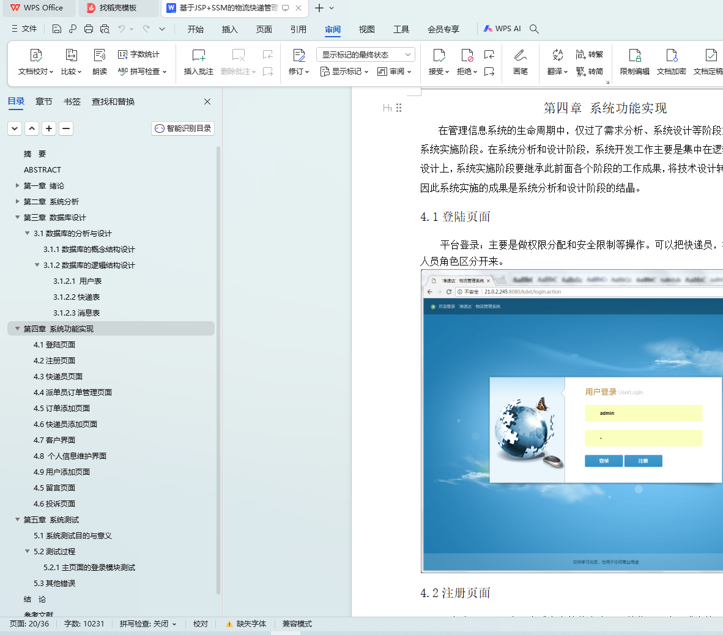
Task: Click the save icon in quick toolbar
Action: pyautogui.click(x=57, y=29)
